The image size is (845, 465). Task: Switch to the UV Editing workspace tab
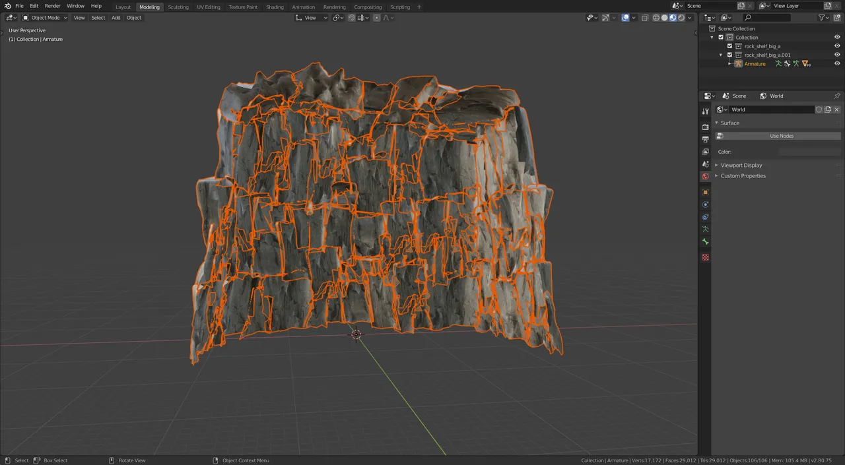(x=209, y=7)
